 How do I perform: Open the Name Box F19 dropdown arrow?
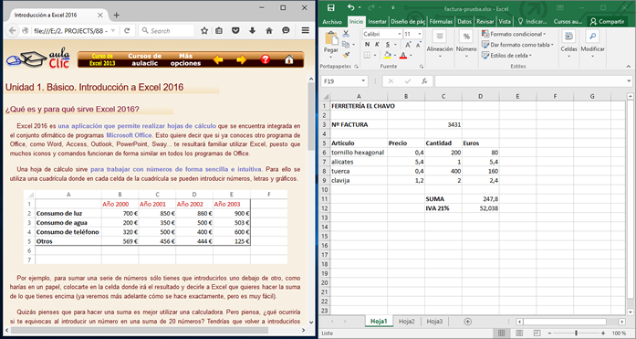pyautogui.click(x=363, y=81)
